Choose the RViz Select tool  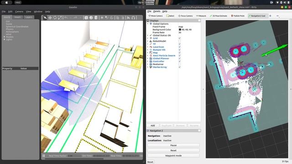[x=170, y=16]
